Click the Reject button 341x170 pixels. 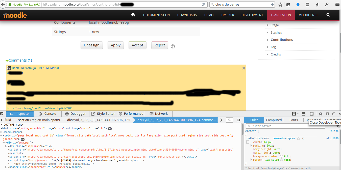coord(160,45)
